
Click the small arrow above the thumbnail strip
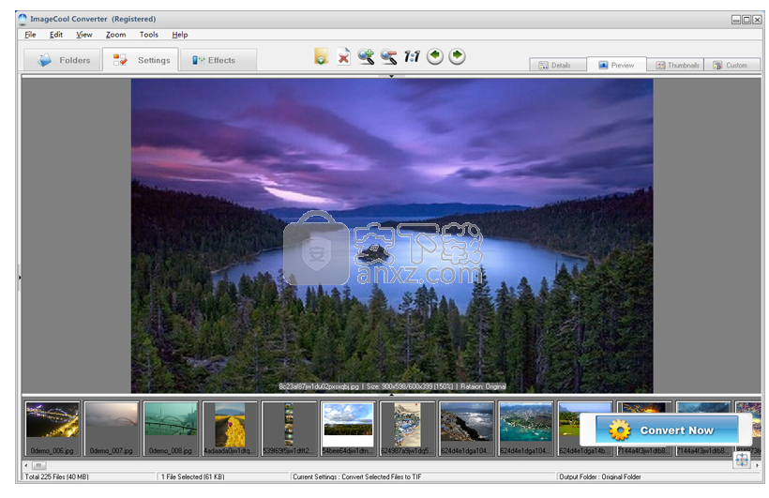coord(391,395)
